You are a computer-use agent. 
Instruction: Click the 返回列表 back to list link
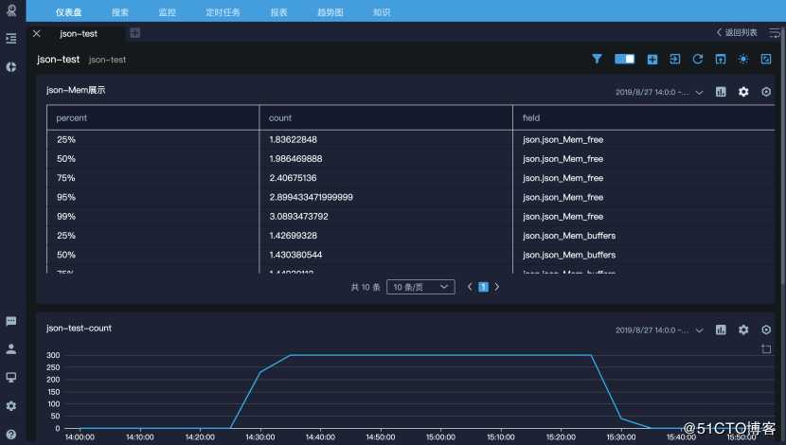click(x=737, y=32)
